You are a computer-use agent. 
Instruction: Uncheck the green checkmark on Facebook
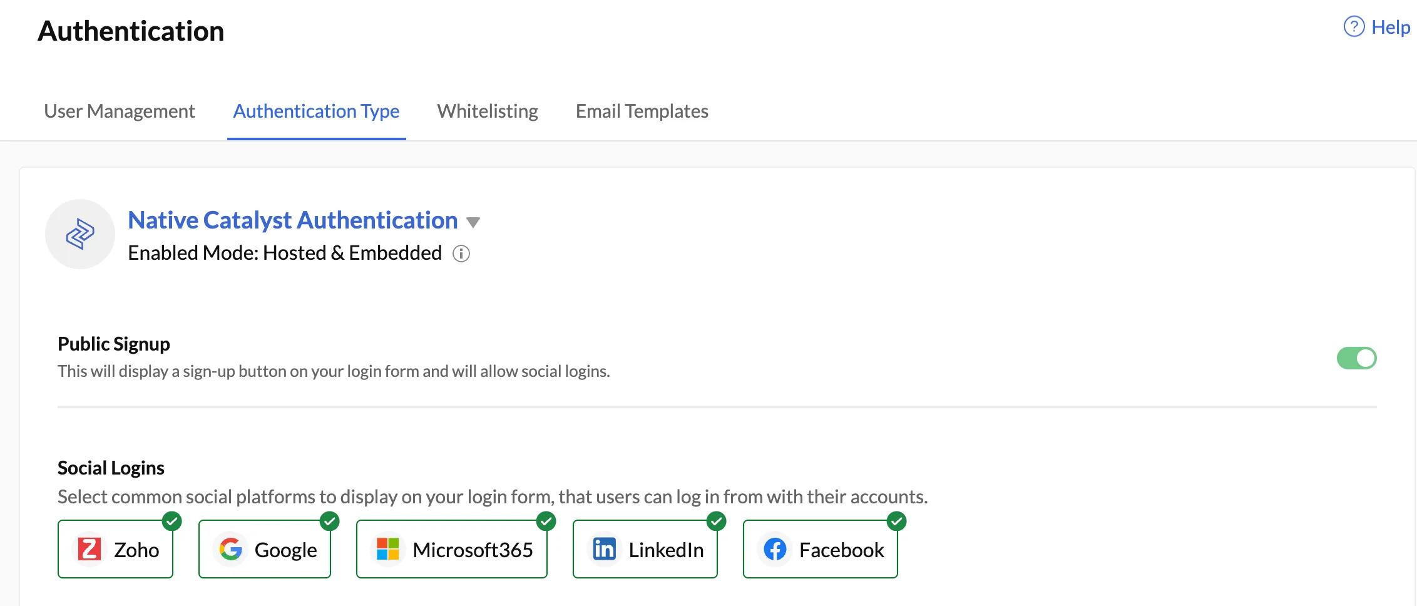coord(896,521)
